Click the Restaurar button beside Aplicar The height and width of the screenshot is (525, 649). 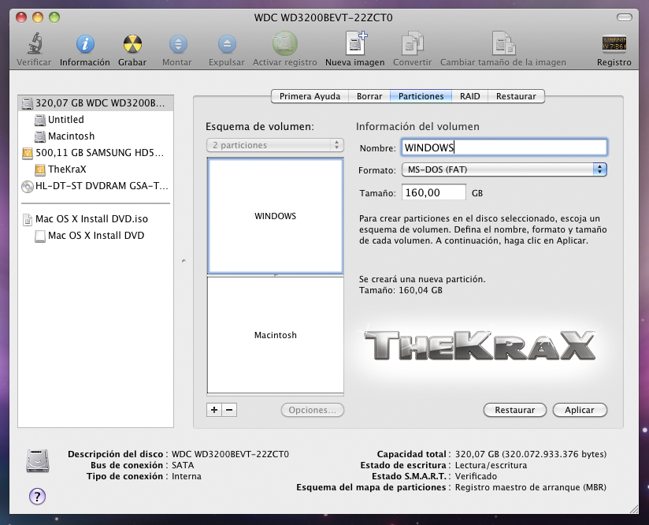tap(515, 410)
